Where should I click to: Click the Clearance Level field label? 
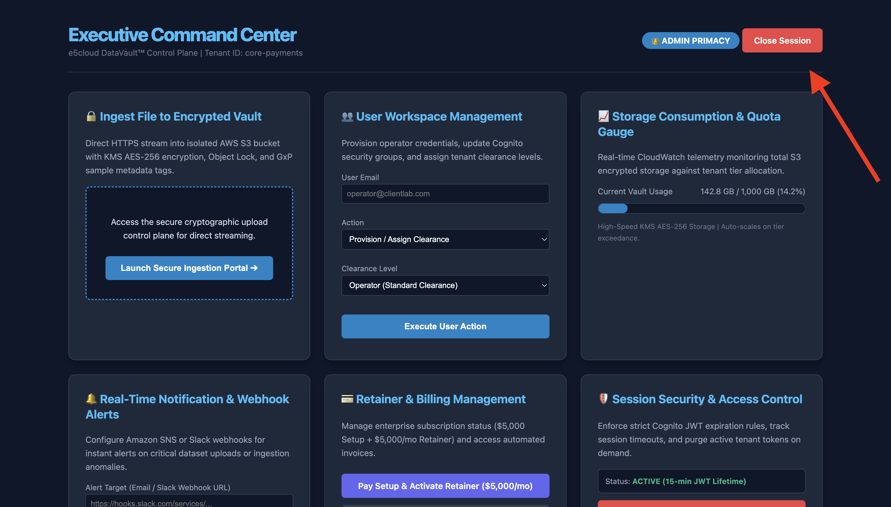[369, 269]
